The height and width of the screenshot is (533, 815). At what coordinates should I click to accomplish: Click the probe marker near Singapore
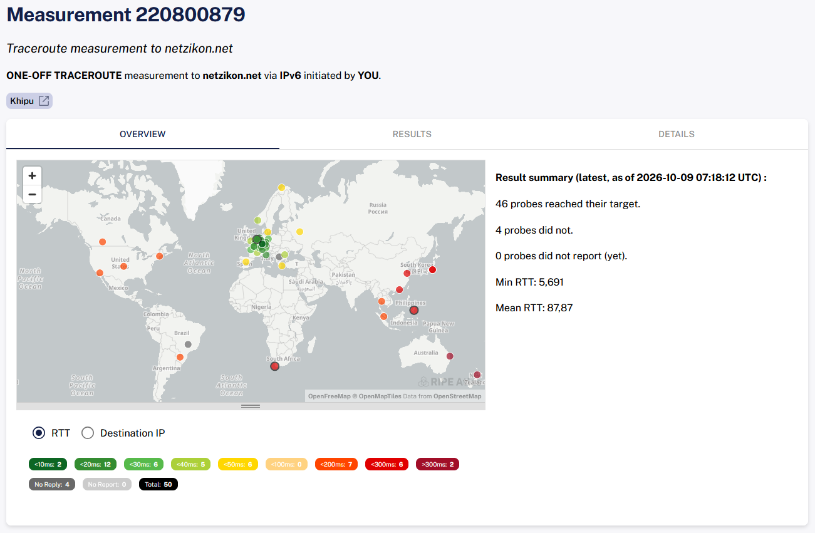click(384, 317)
